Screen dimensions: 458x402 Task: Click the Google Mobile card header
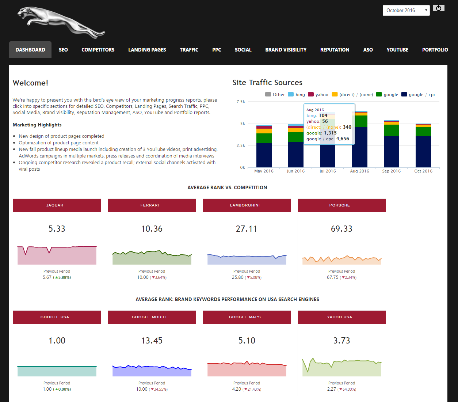(152, 317)
